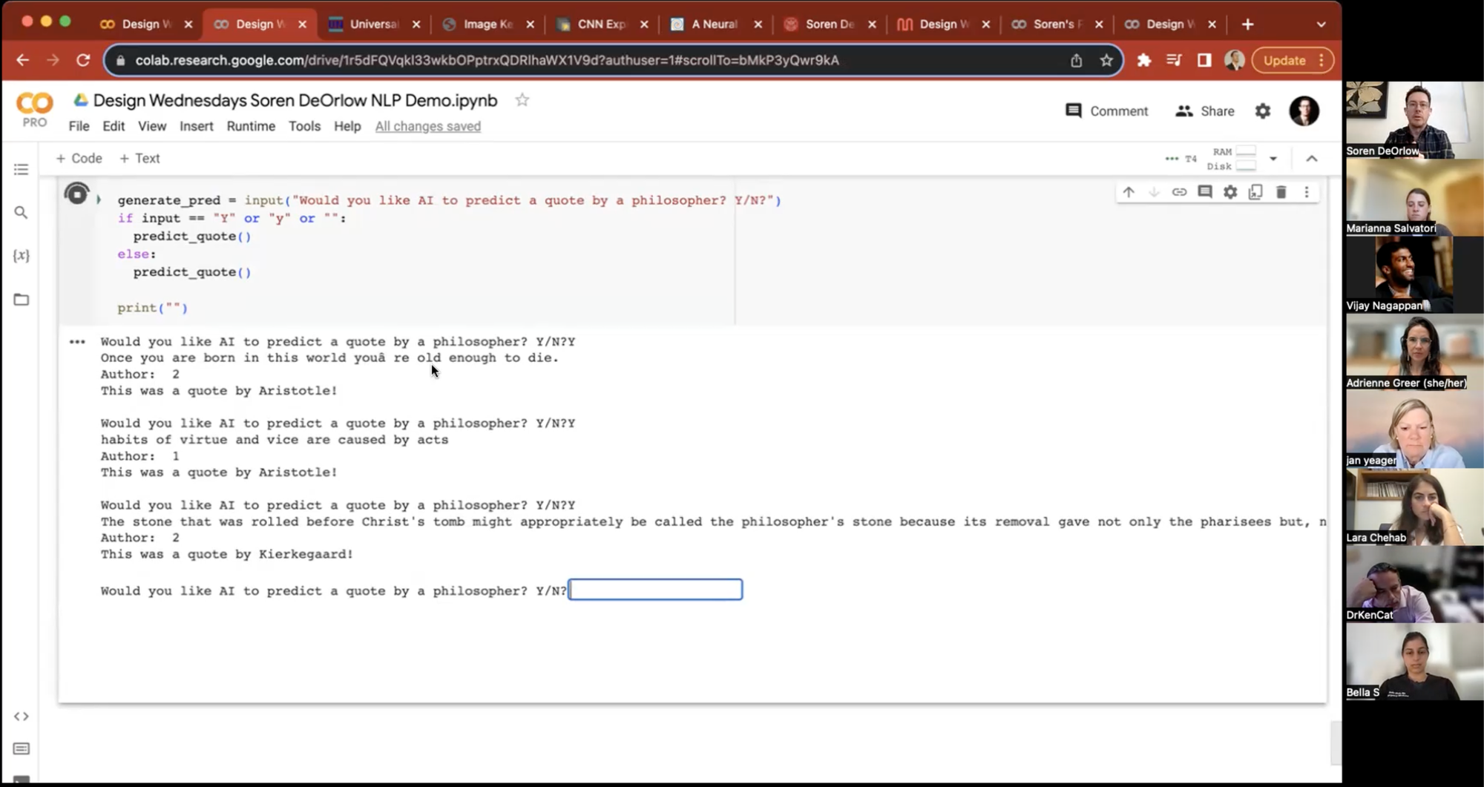This screenshot has height=787, width=1484.
Task: Open the cell settings gear icon
Action: pos(1230,193)
